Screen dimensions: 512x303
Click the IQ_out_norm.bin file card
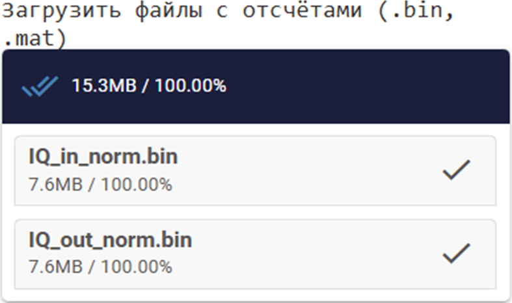[255, 254]
